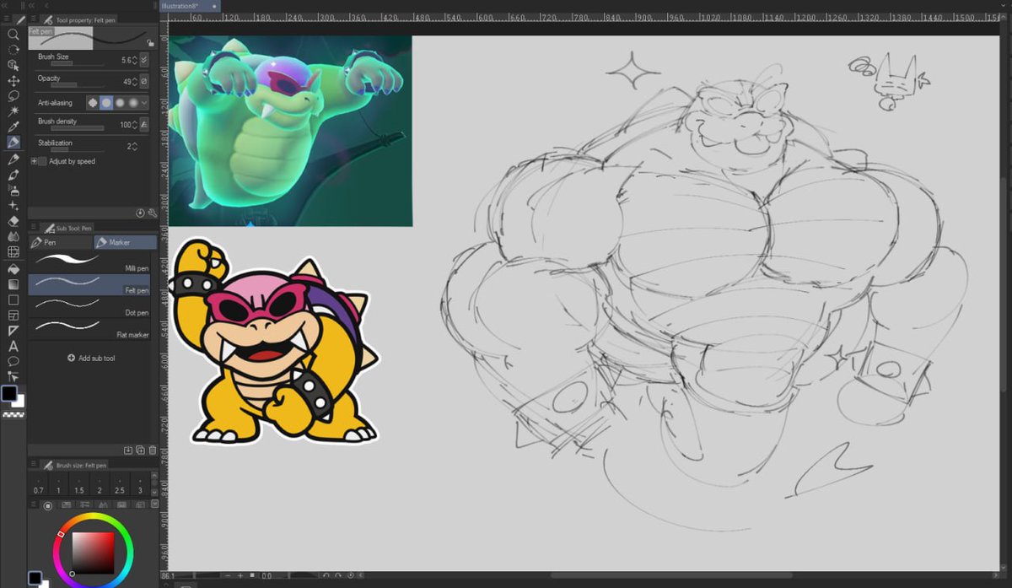Choose the Milli pen sub tool
This screenshot has width=1012, height=588.
click(89, 262)
